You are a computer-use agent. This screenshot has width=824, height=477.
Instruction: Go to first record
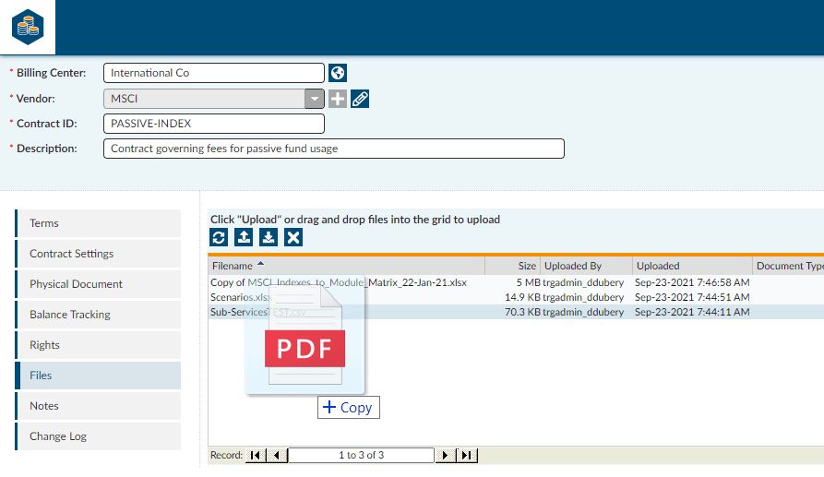pos(256,455)
